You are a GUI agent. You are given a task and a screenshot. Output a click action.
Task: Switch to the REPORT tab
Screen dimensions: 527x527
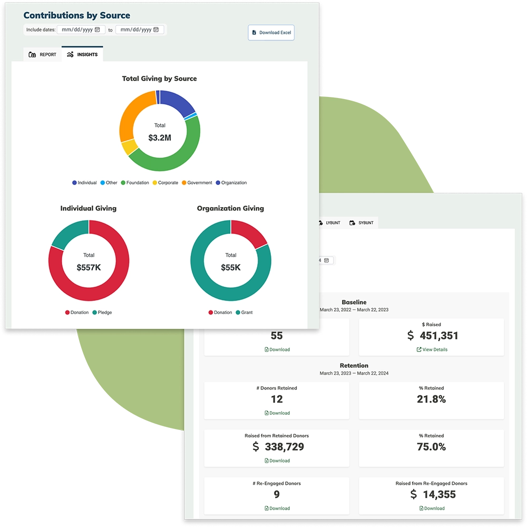[42, 54]
